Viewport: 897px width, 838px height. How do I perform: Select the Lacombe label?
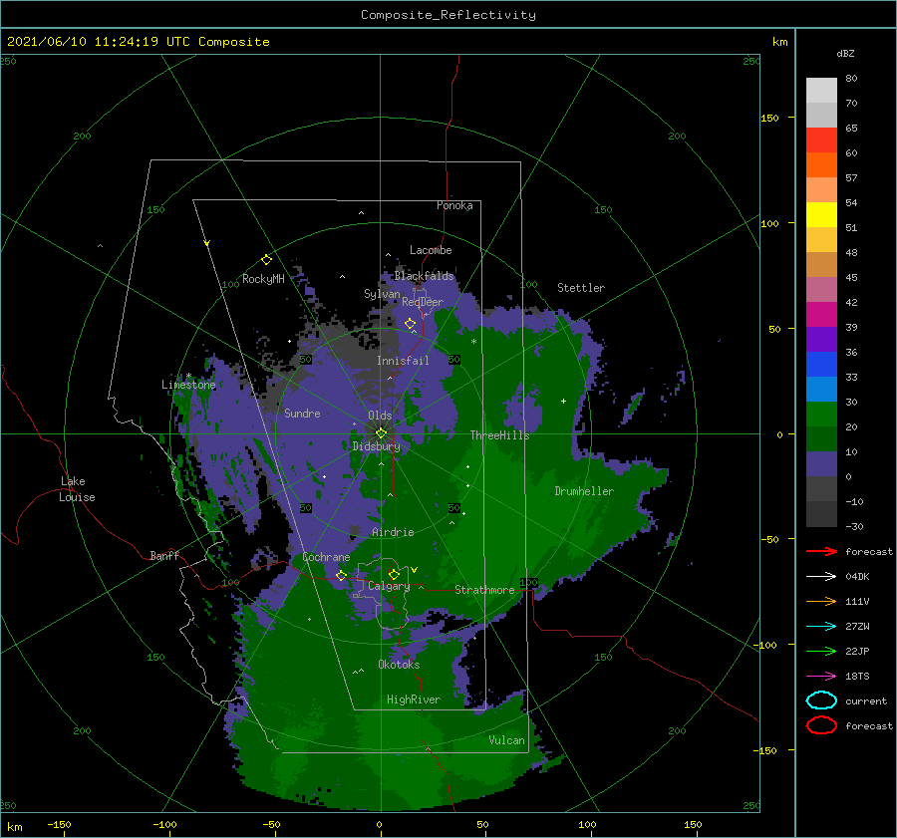(x=431, y=250)
